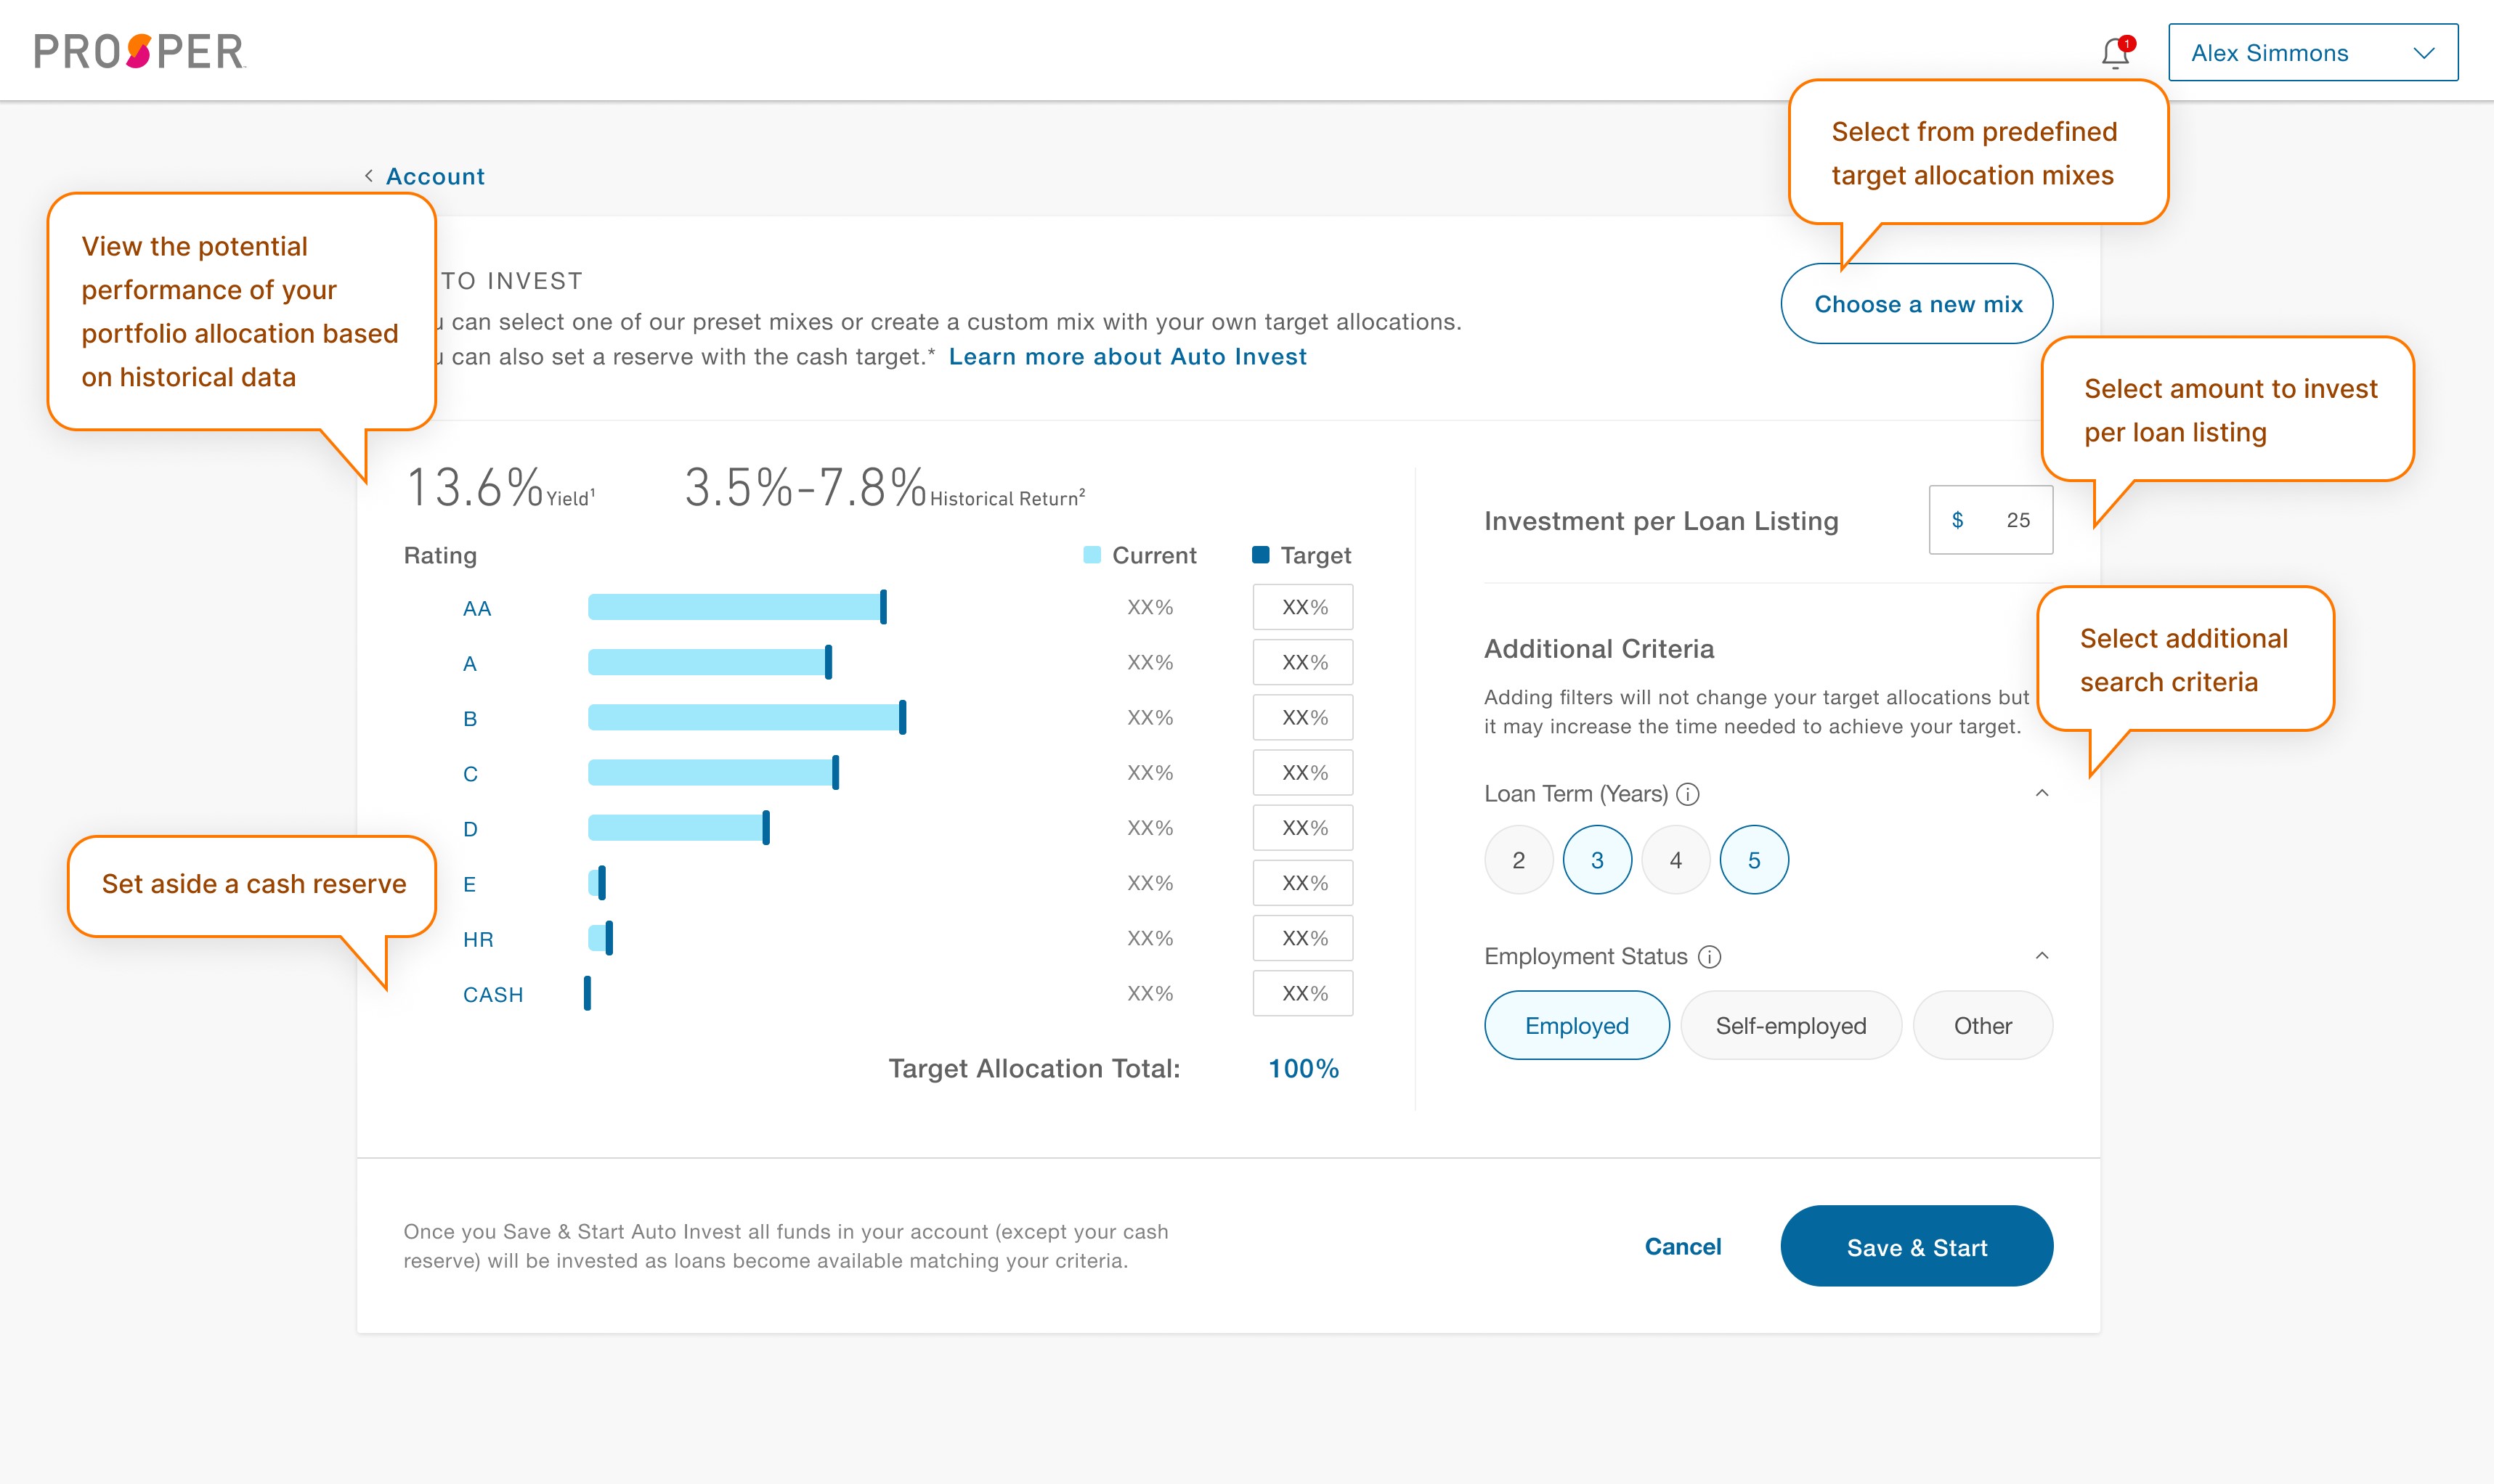Click the back arrow beside Account
2494x1484 pixels.
pos(370,176)
